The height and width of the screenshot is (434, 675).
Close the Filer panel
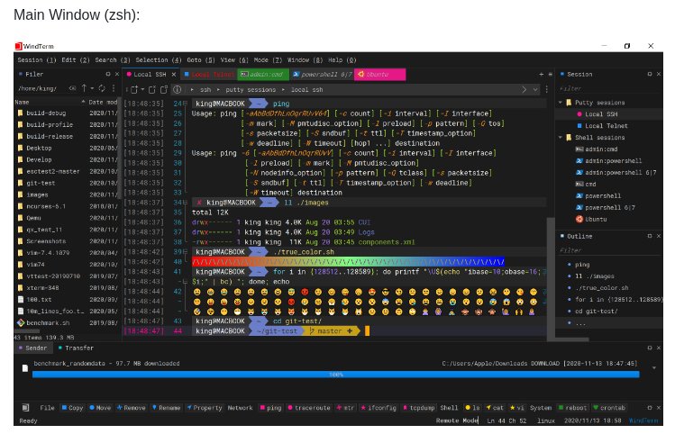click(116, 75)
